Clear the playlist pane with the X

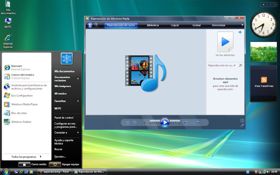coord(241,65)
